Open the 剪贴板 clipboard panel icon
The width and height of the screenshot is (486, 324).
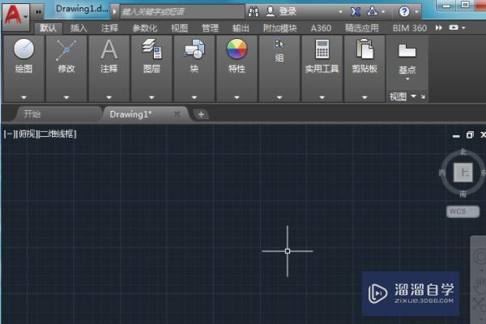pos(364,49)
